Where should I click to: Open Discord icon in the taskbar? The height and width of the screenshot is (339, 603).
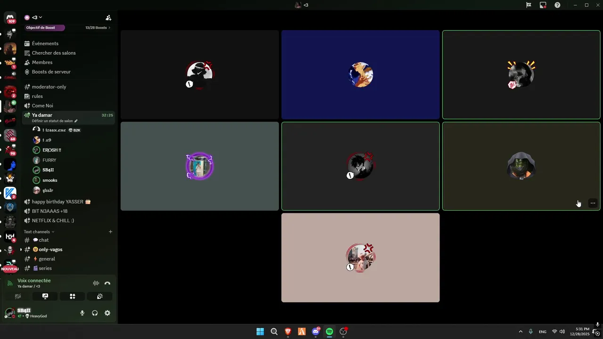[316, 331]
